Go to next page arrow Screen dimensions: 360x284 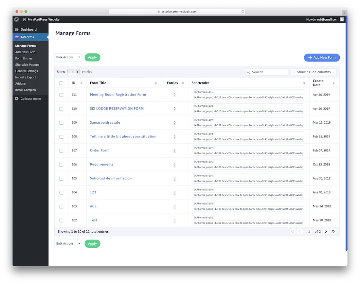(x=326, y=231)
